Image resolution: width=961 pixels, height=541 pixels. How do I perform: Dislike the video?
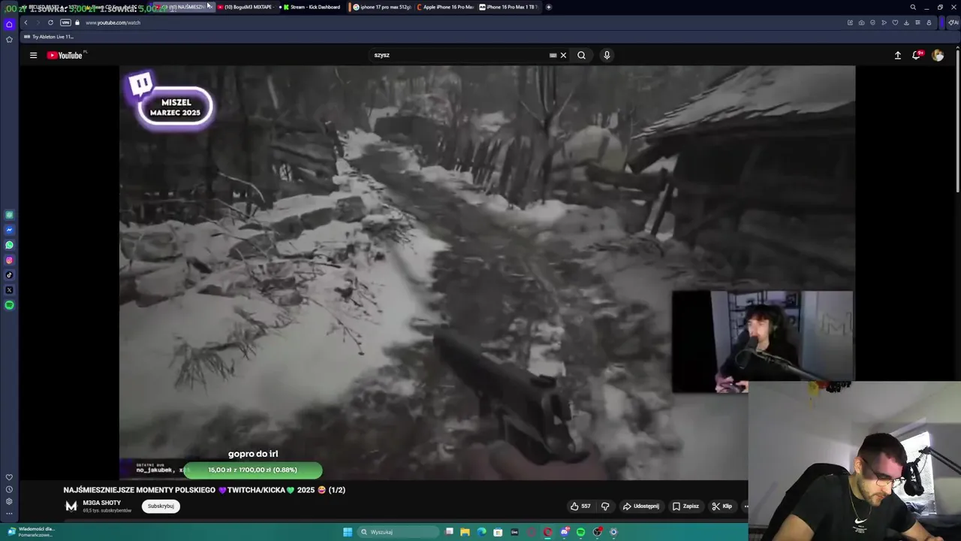tap(605, 506)
